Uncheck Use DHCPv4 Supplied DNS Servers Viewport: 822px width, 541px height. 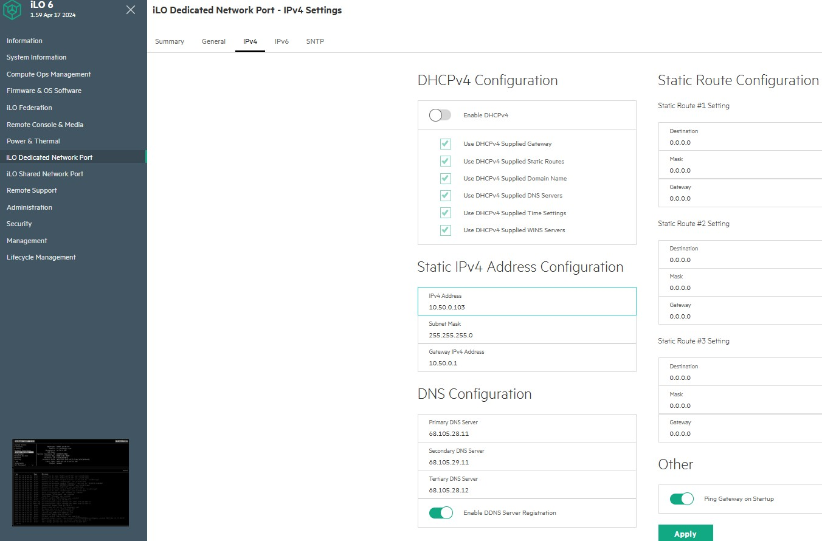point(445,195)
